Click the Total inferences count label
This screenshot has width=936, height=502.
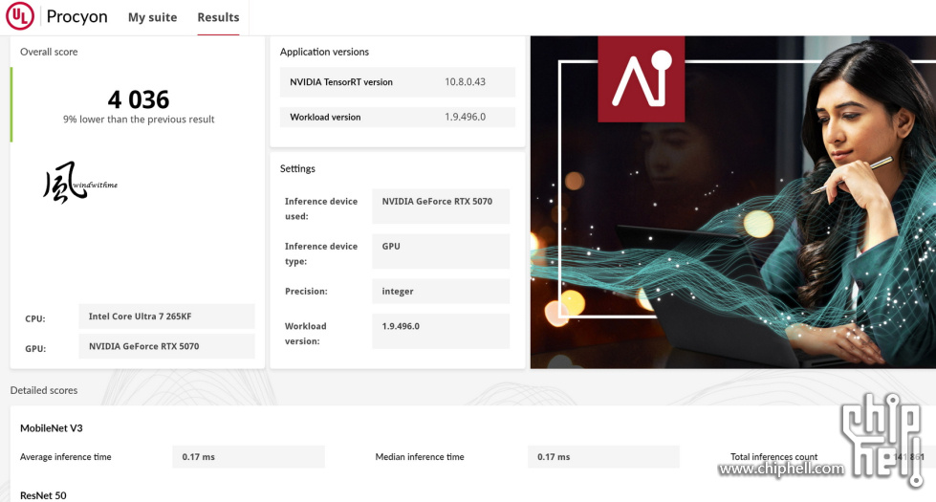(x=773, y=457)
